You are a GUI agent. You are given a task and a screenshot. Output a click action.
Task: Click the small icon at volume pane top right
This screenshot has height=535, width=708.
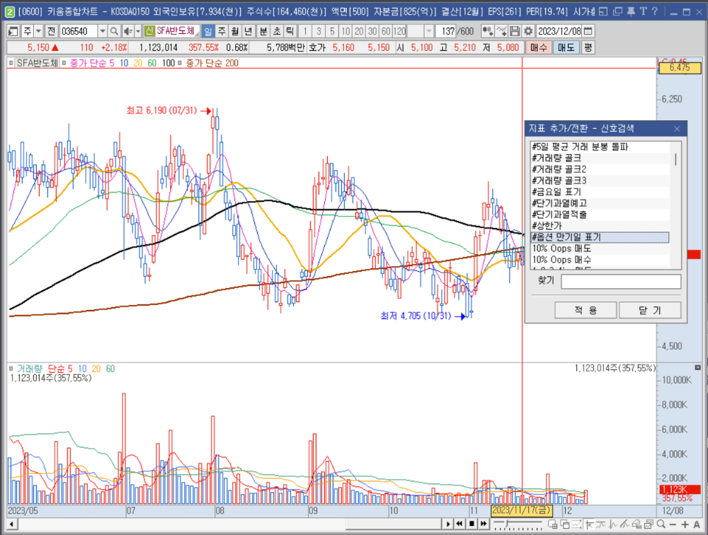pyautogui.click(x=697, y=367)
